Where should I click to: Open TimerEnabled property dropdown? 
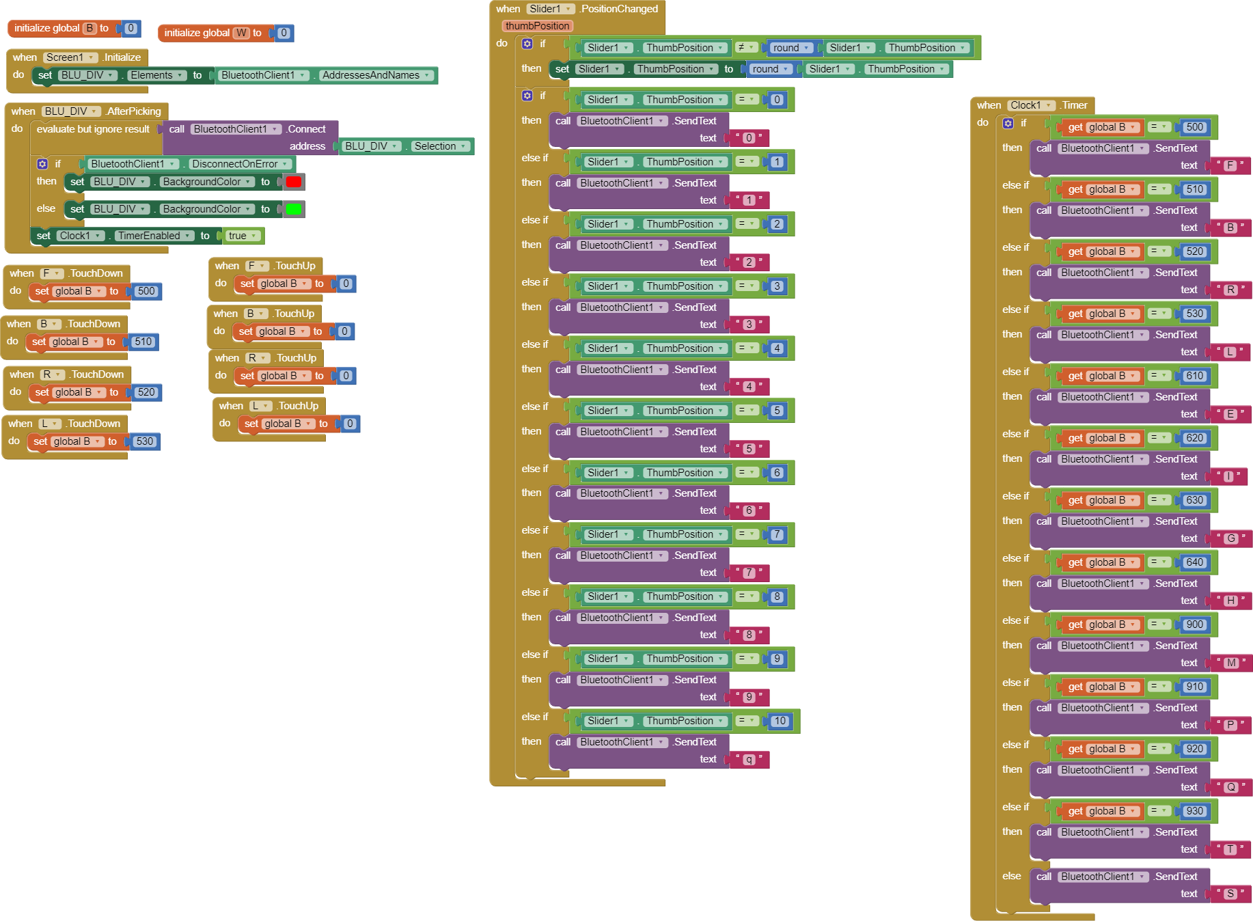154,236
